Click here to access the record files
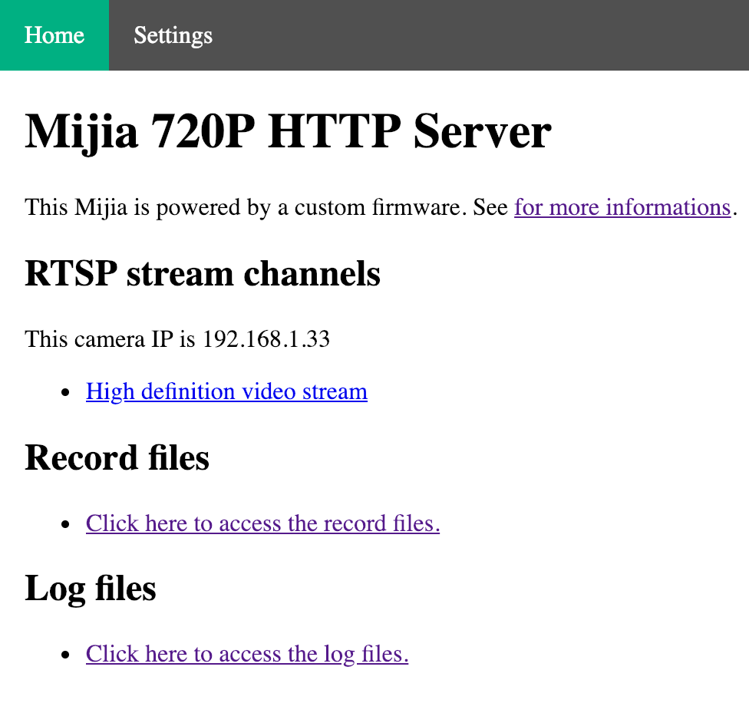749x703 pixels. 262,523
